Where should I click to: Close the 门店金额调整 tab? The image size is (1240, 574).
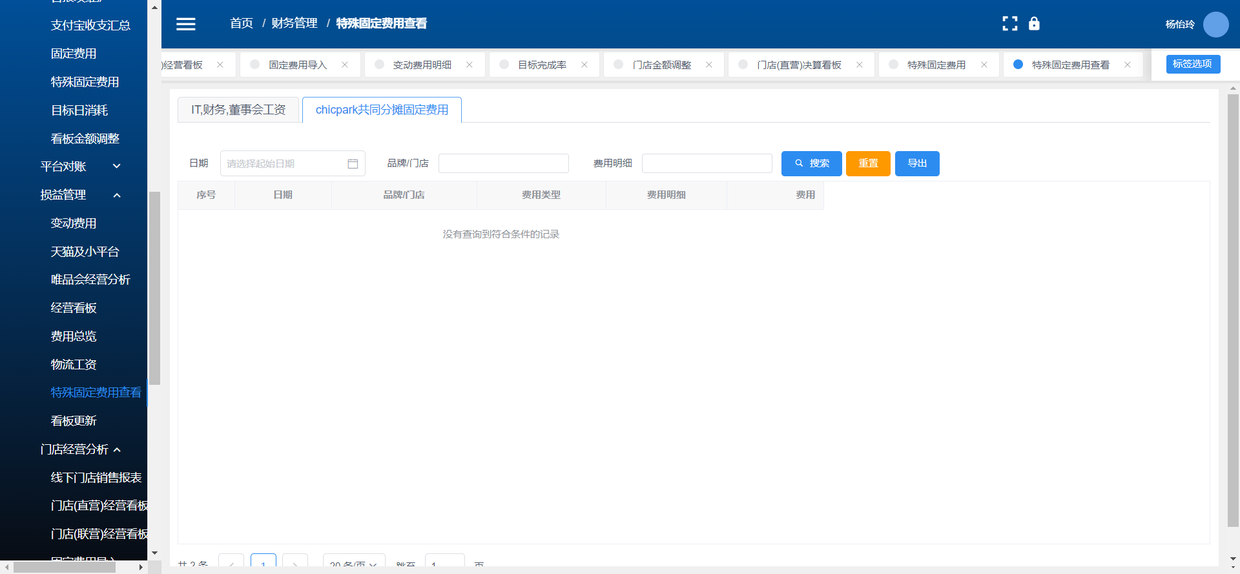[x=709, y=65]
